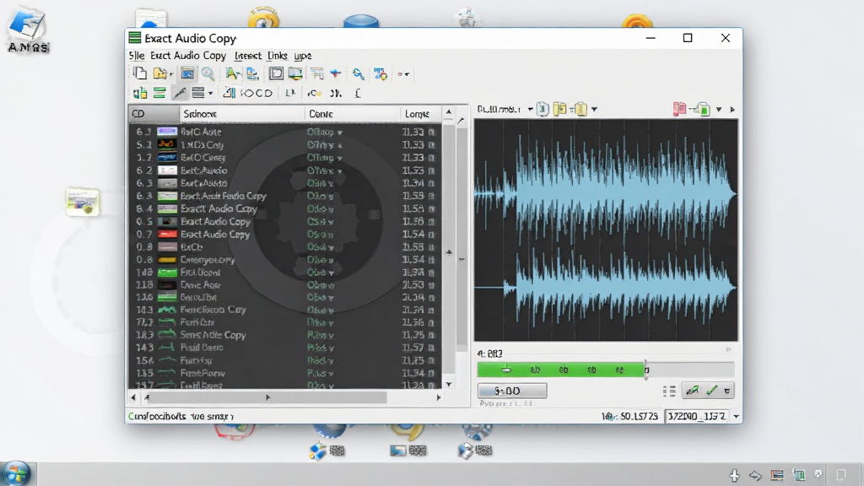Click the blue key search toolbar icon

coord(358,73)
